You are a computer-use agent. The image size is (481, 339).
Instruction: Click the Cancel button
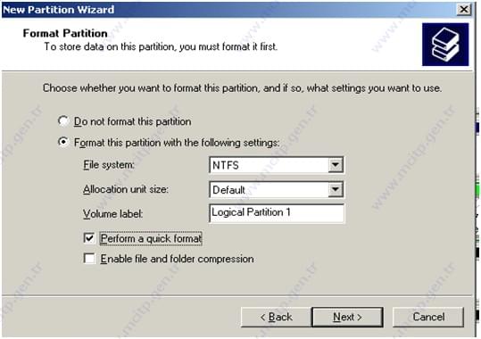pos(428,317)
